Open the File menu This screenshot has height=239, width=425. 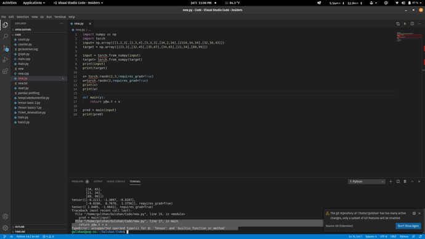[x=4, y=17]
